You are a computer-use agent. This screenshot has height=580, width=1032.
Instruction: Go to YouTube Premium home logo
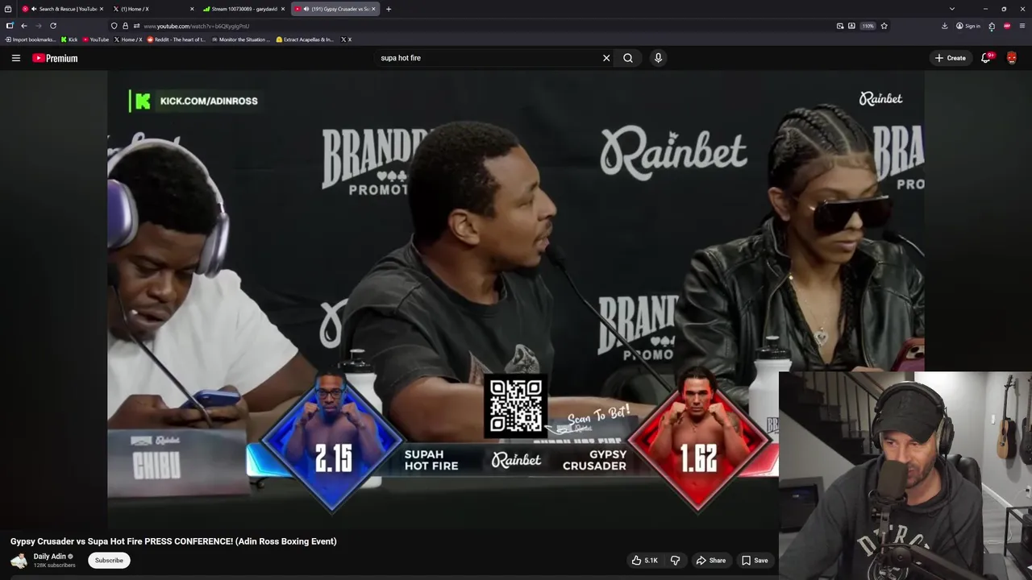tap(55, 58)
